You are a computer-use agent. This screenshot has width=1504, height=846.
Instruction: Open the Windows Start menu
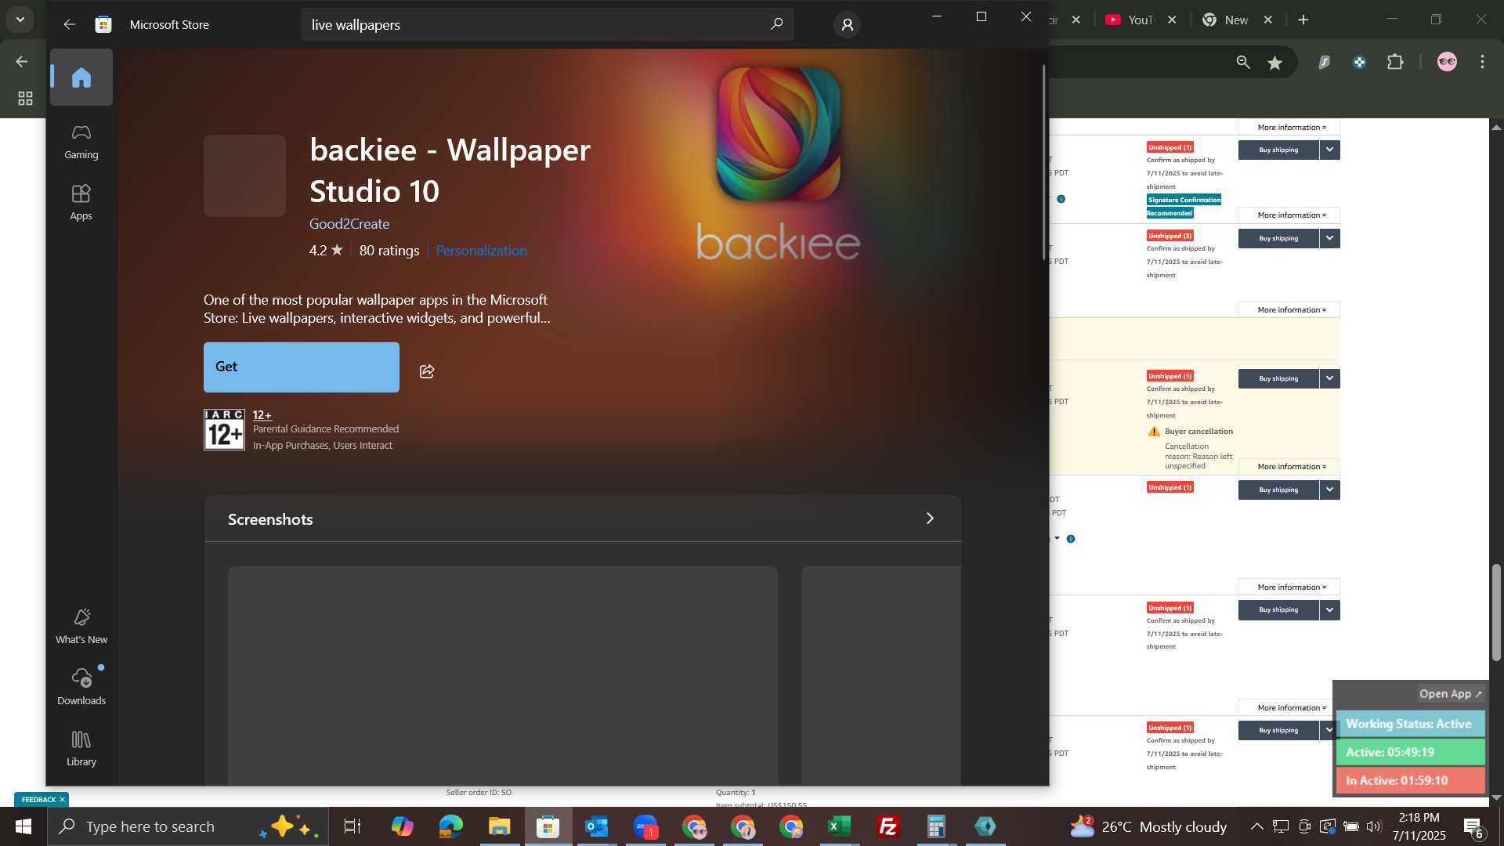click(23, 826)
